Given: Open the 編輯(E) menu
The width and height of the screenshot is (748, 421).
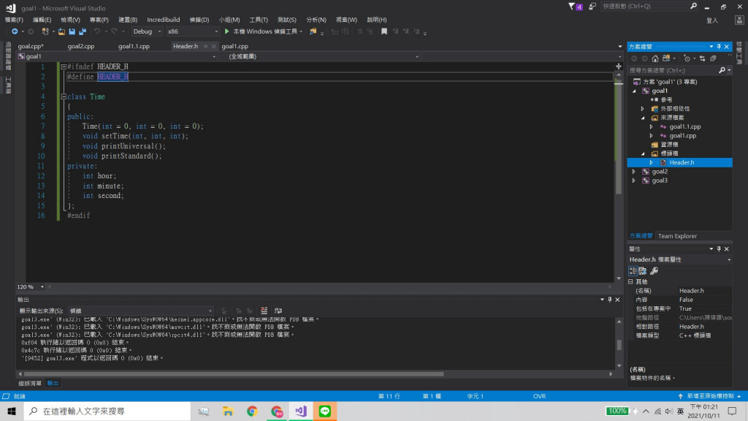Looking at the screenshot, I should (42, 20).
